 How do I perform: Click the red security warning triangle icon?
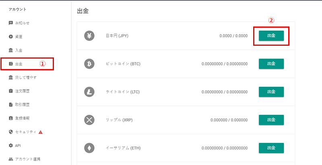pyautogui.click(x=41, y=132)
